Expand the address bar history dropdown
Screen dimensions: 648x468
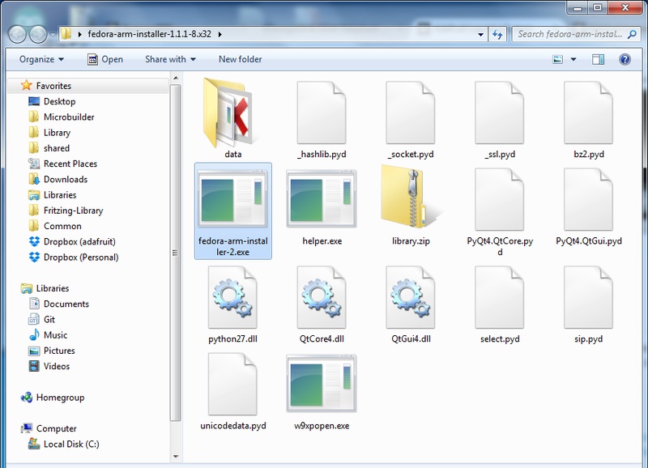pyautogui.click(x=480, y=35)
